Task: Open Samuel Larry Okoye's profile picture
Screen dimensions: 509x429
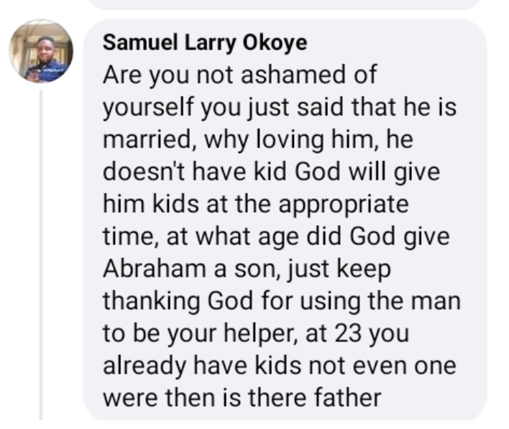Action: pos(40,51)
